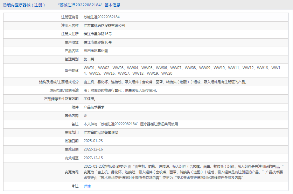Click the document icon beside the page title
Viewport: 293px width, 194px height.
click(5, 5)
